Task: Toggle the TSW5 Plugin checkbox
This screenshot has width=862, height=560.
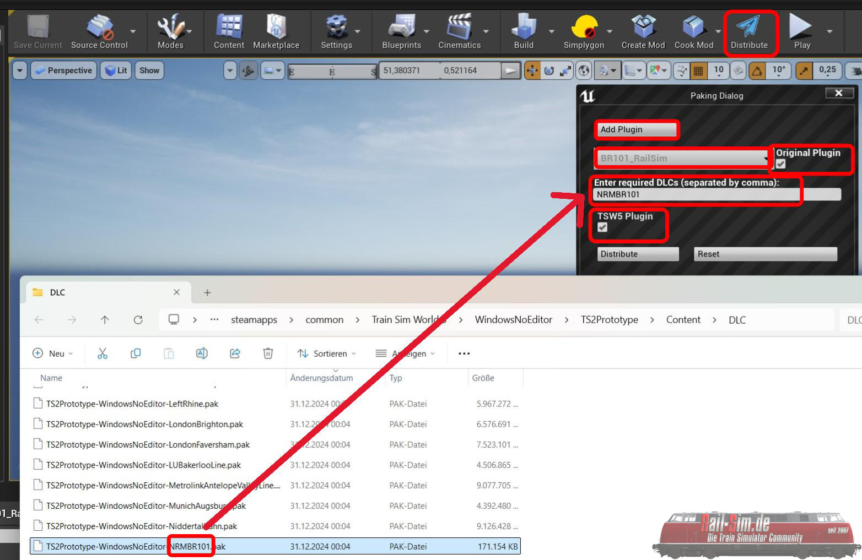Action: 602,227
